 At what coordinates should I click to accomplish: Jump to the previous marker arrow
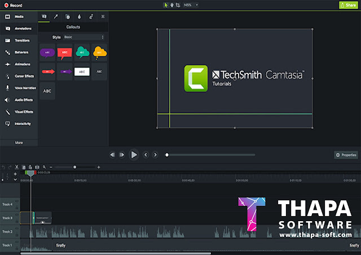tap(146, 155)
